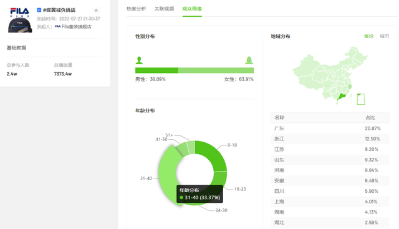Select the 河南 row in the region table
The height and width of the screenshot is (229, 399).
point(330,170)
